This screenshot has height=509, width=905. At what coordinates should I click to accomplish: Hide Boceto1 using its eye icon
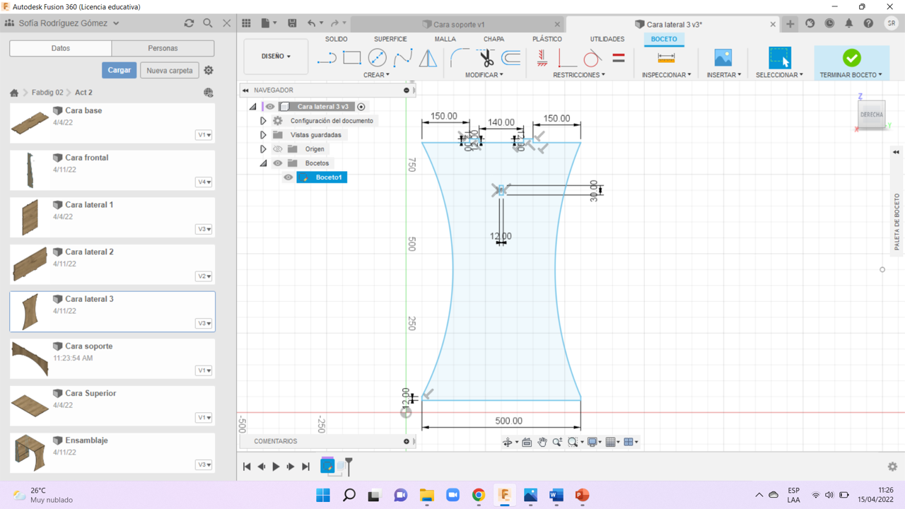tap(288, 177)
